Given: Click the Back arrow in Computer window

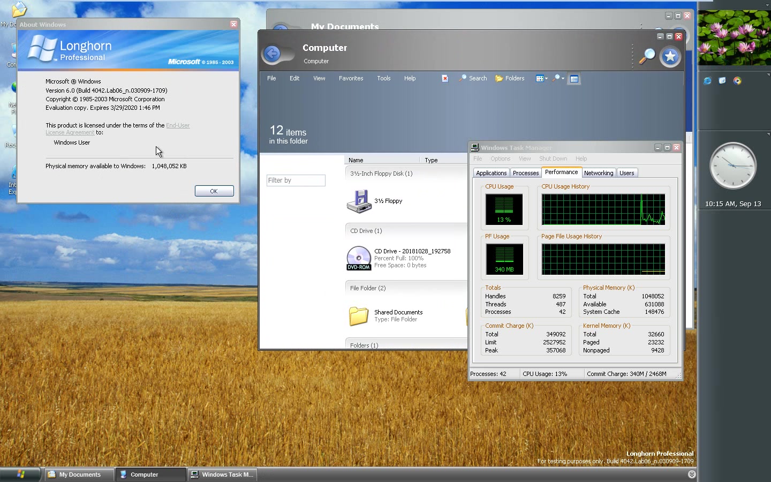Looking at the screenshot, I should 273,54.
